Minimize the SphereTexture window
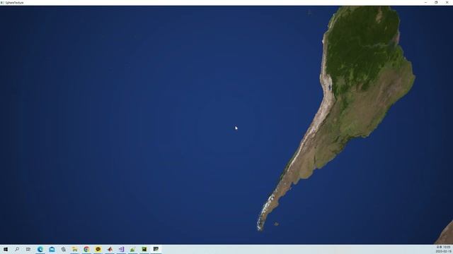This screenshot has height=254, width=453. pyautogui.click(x=425, y=2)
